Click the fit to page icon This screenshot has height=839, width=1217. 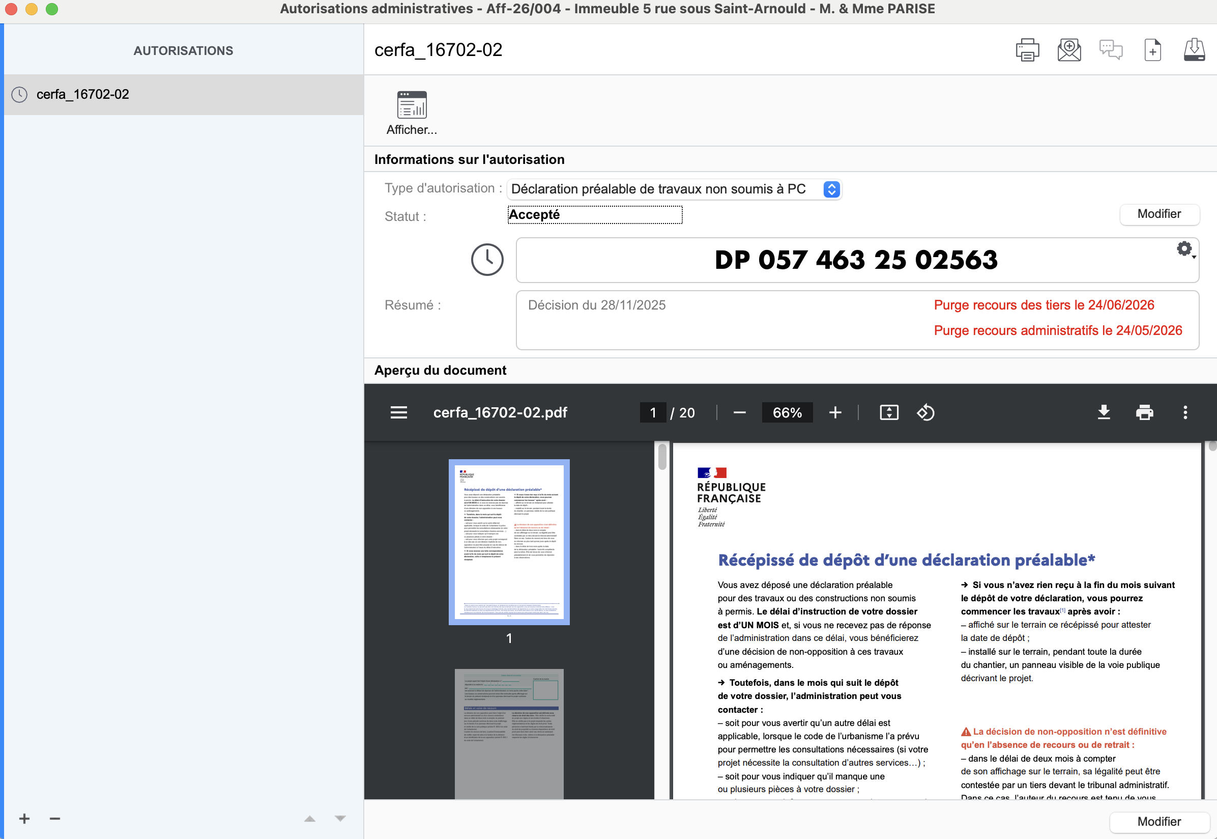click(889, 413)
